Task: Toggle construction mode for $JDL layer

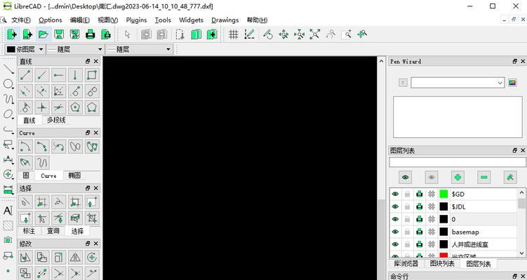Action: (432, 207)
